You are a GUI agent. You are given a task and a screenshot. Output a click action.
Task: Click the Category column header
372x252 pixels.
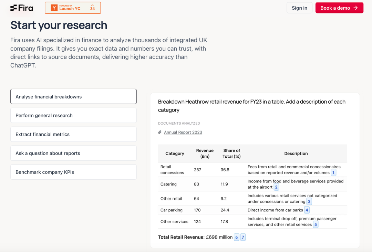[175, 154]
